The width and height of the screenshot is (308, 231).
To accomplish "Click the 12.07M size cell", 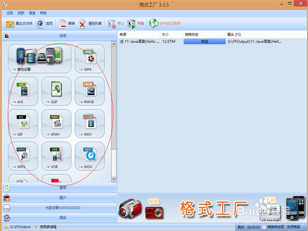I will (169, 42).
